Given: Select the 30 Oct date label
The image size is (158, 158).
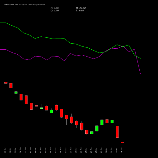Looking at the screenshot, I should click(x=5, y=150).
